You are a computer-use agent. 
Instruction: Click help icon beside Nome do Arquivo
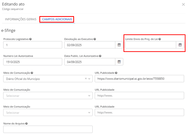(27, 124)
